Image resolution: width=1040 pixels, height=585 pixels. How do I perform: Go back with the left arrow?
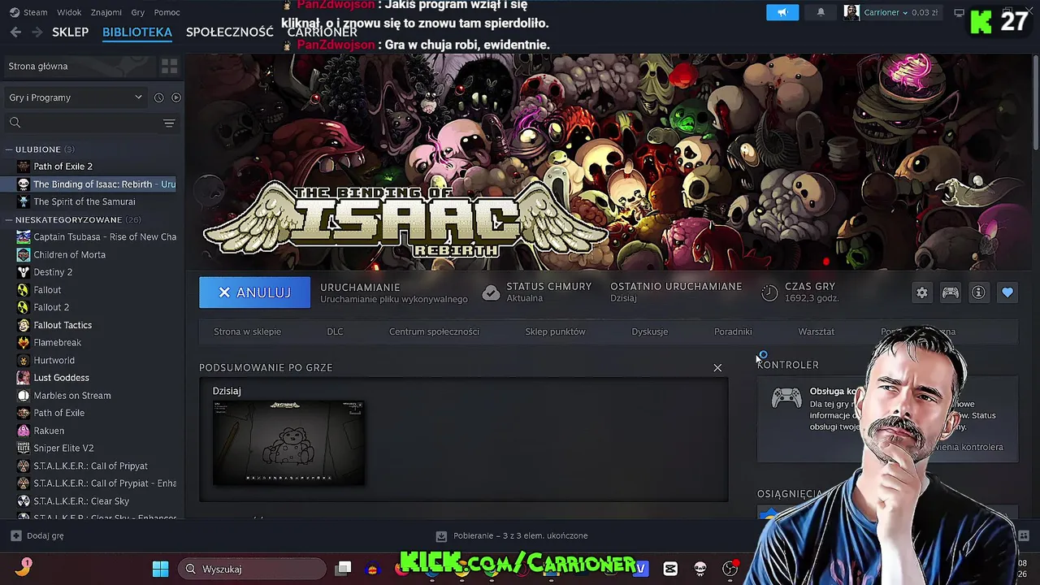pyautogui.click(x=15, y=32)
